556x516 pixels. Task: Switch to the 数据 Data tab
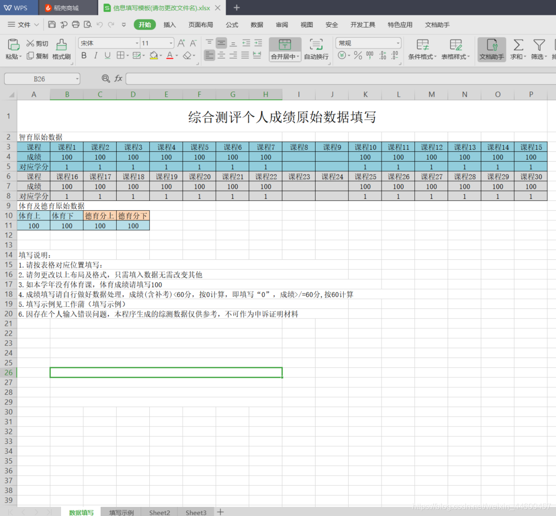point(257,25)
